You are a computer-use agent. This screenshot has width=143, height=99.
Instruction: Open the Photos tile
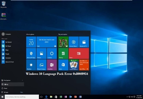click(41, 53)
